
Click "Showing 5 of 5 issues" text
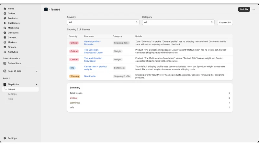coord(79,30)
